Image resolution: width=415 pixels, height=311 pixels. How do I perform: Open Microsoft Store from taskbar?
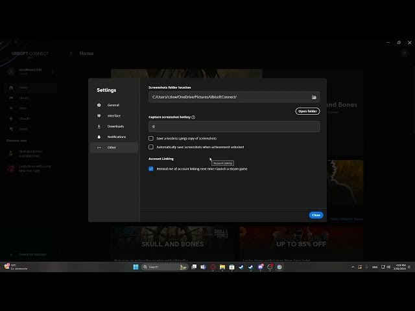click(232, 267)
